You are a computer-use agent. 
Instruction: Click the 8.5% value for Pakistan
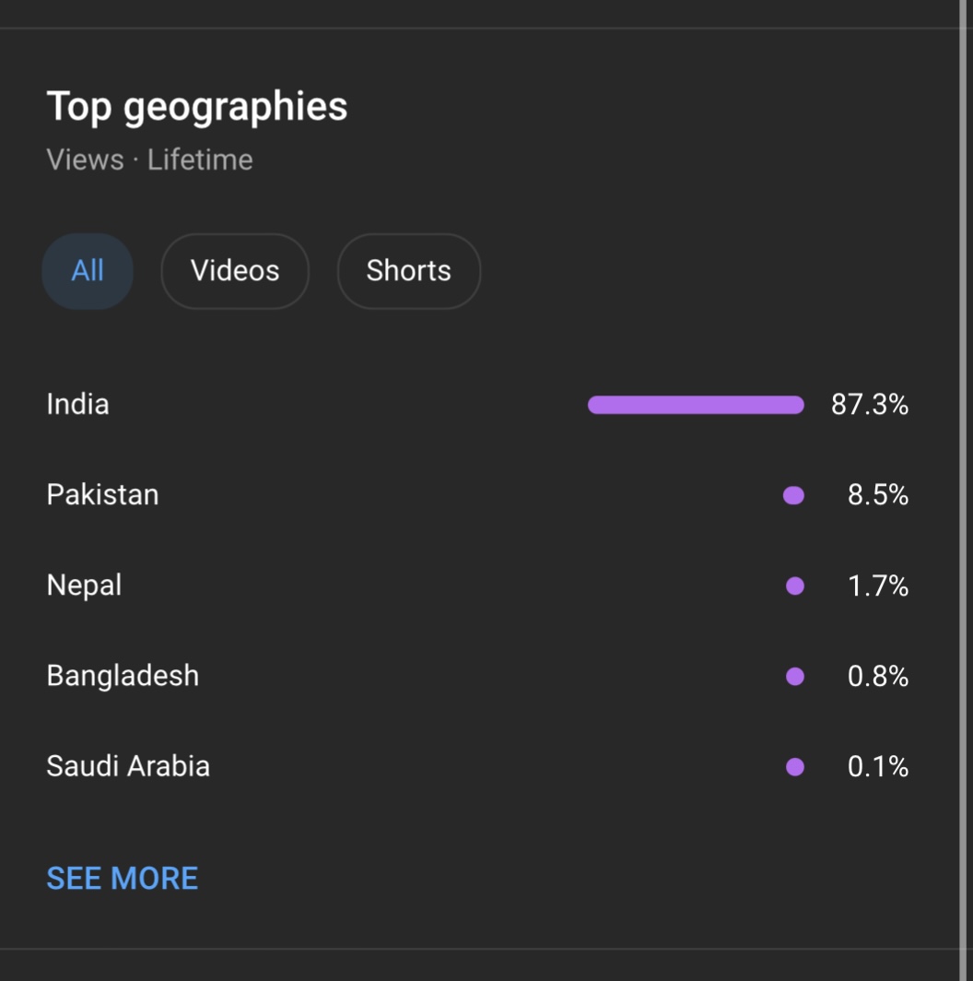pos(878,495)
